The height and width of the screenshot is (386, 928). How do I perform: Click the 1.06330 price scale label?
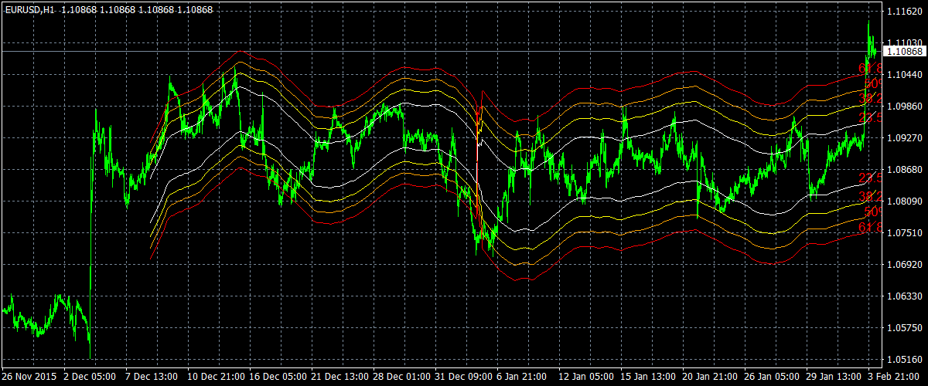(x=905, y=296)
